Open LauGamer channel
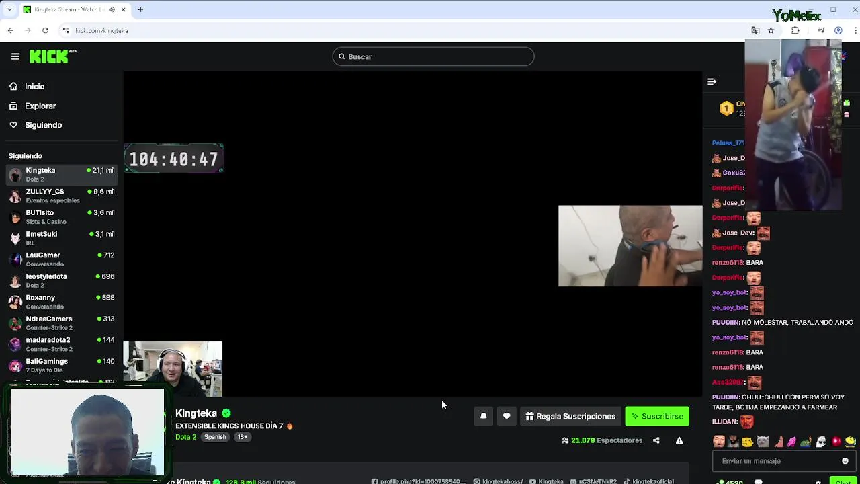This screenshot has height=484, width=860. pos(62,259)
